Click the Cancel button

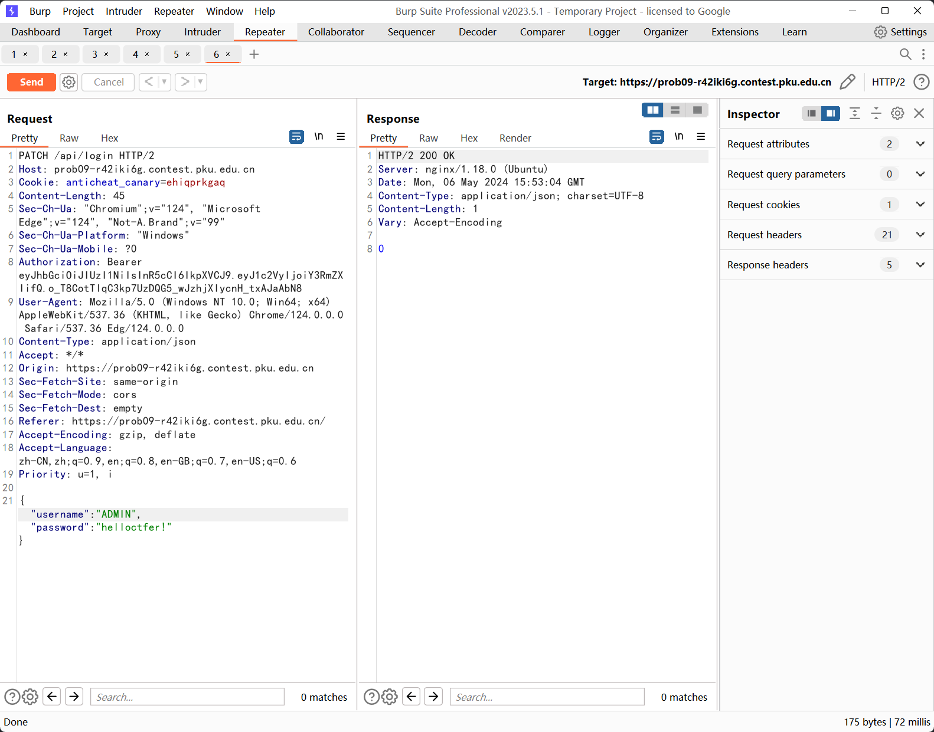pos(109,82)
